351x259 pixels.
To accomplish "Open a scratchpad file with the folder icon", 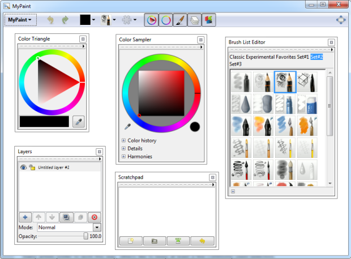I will pyautogui.click(x=154, y=241).
